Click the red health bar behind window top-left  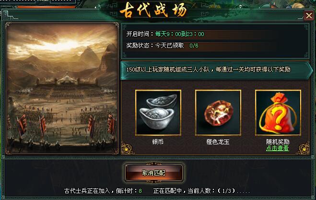pos(47,7)
